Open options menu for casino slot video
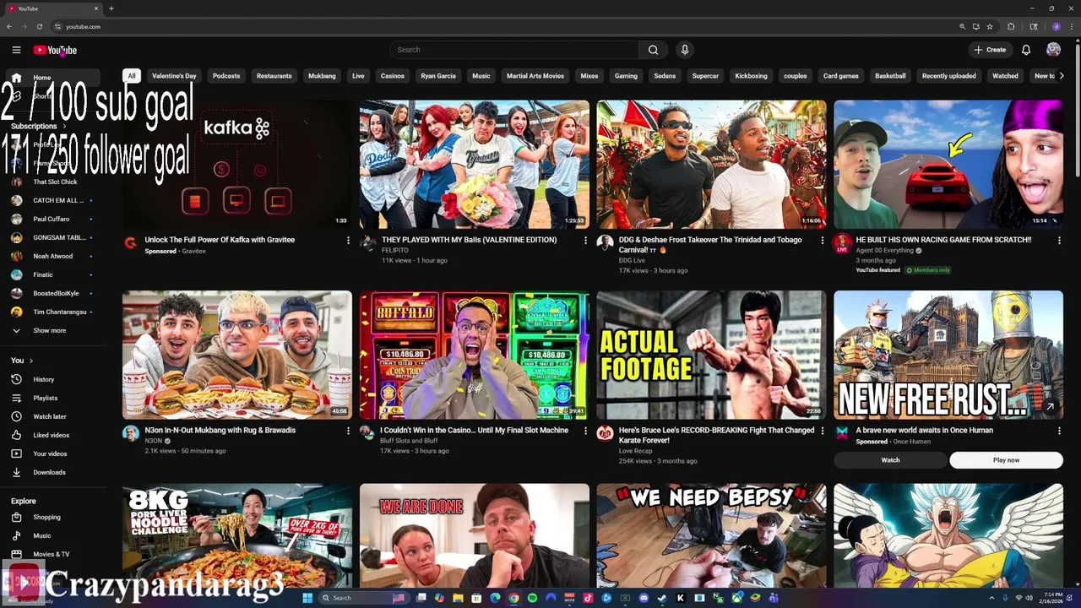The width and height of the screenshot is (1081, 608). (585, 431)
